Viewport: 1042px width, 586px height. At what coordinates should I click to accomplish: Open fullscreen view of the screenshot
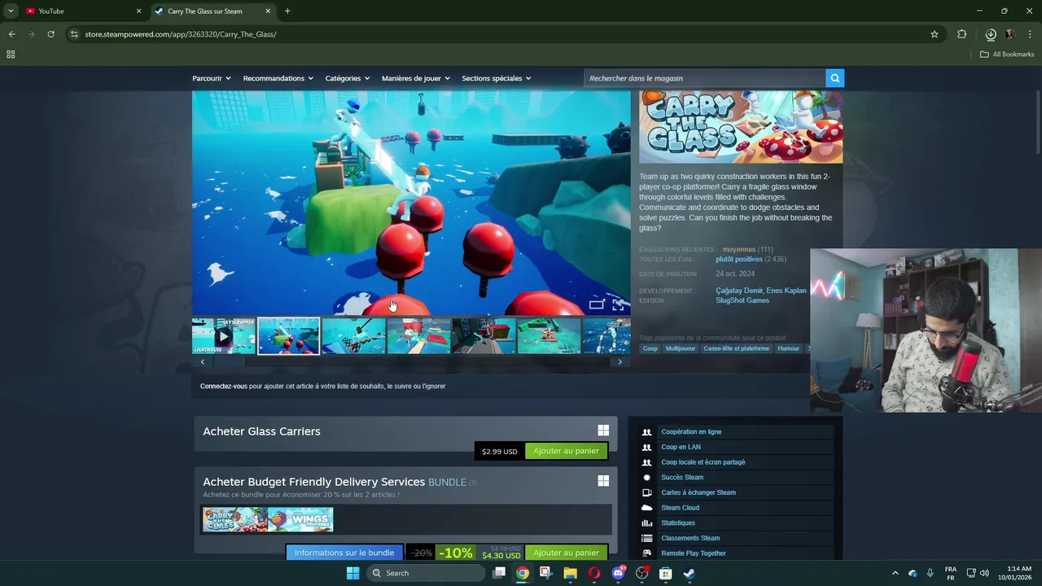pos(618,305)
